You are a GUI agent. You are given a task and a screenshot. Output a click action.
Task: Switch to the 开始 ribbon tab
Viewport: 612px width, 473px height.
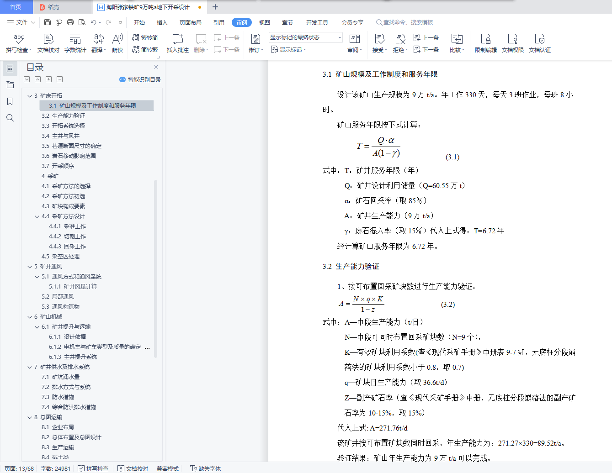[x=139, y=22]
